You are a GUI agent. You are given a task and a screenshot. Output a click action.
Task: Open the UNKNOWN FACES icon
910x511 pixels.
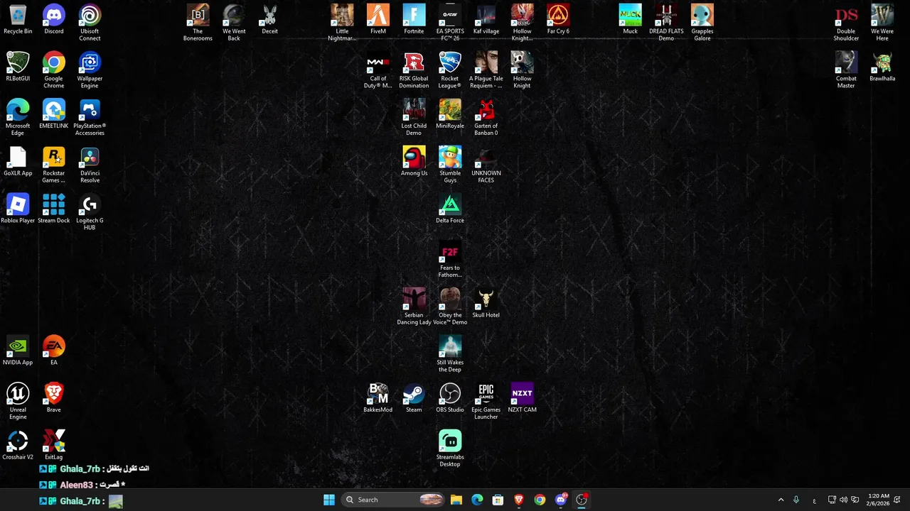(486, 165)
